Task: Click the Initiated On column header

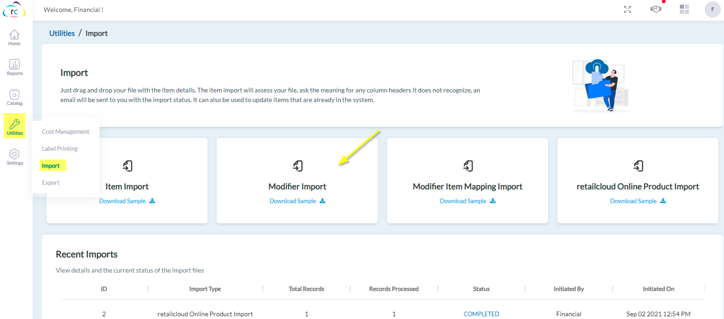Action: [x=659, y=289]
